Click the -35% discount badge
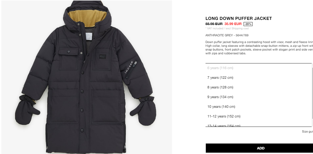Image resolution: width=313 pixels, height=154 pixels. (248, 24)
